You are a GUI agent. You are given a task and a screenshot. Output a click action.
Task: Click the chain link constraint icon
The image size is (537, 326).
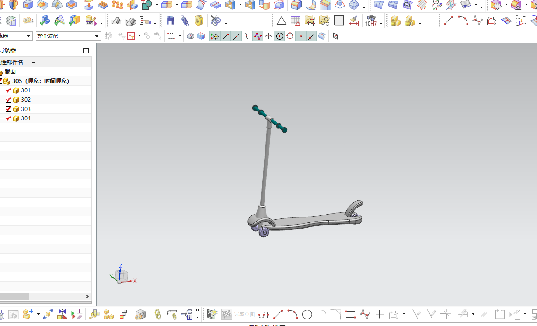coord(158,314)
